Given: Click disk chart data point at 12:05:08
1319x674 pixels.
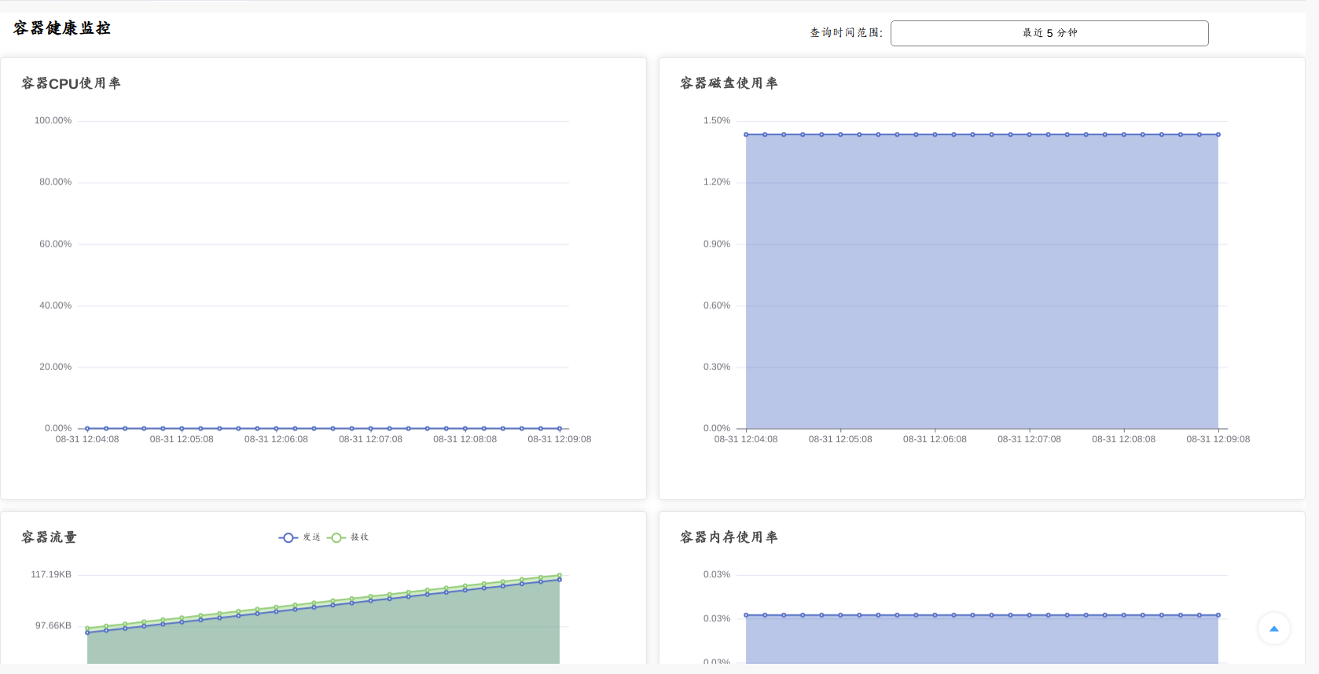Looking at the screenshot, I should (840, 134).
